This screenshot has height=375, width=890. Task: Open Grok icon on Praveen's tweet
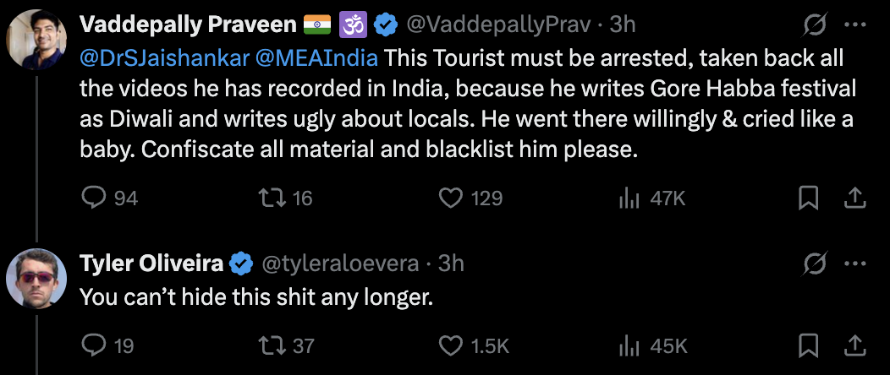[x=813, y=26]
